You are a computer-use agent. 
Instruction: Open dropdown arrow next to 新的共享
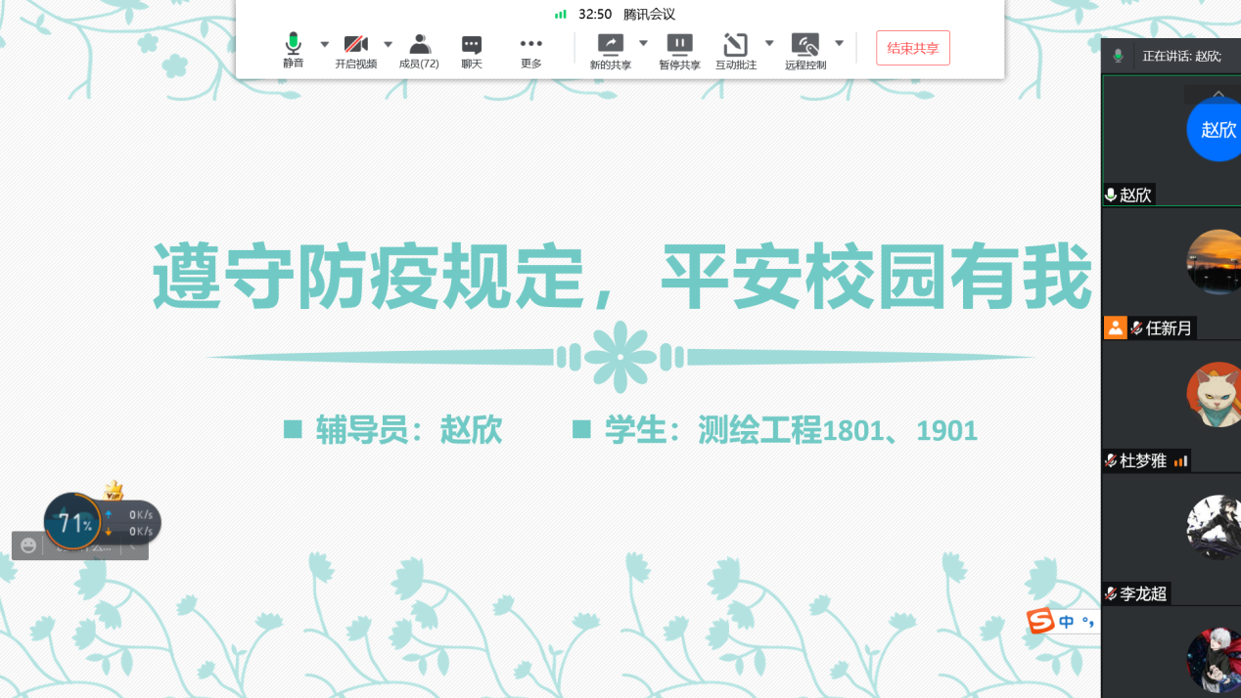643,43
